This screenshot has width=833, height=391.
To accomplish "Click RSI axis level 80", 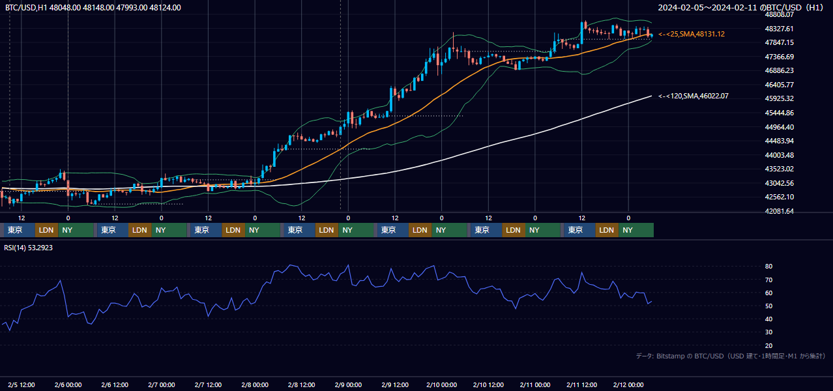I will tap(769, 267).
